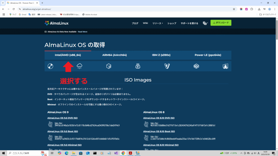Download AlmaLinux OS 8.10 Minimal ISO
The height and width of the screenshot is (156, 278).
coord(161,145)
